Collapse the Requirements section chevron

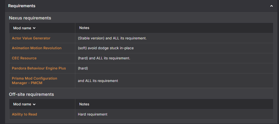(271, 6)
